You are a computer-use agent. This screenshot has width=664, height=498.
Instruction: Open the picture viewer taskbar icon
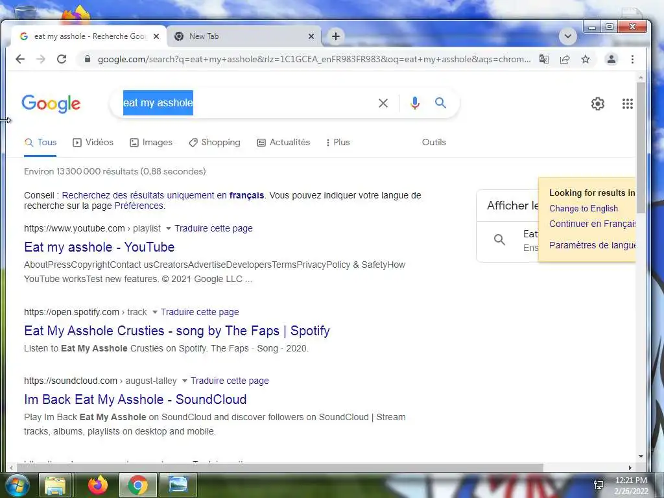tap(178, 485)
